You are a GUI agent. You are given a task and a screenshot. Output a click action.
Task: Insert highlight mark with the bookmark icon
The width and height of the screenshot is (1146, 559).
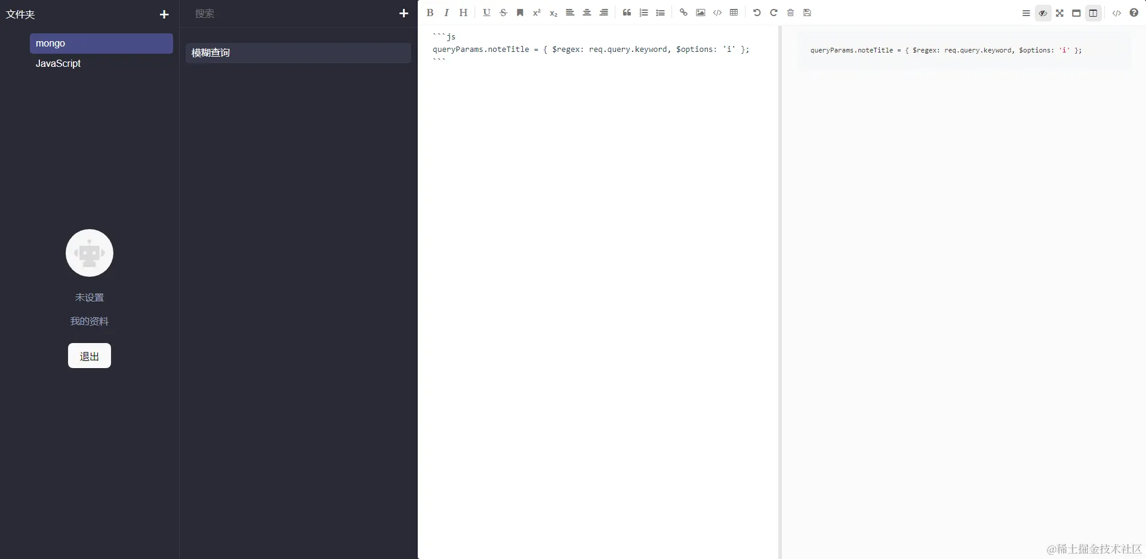pos(520,13)
